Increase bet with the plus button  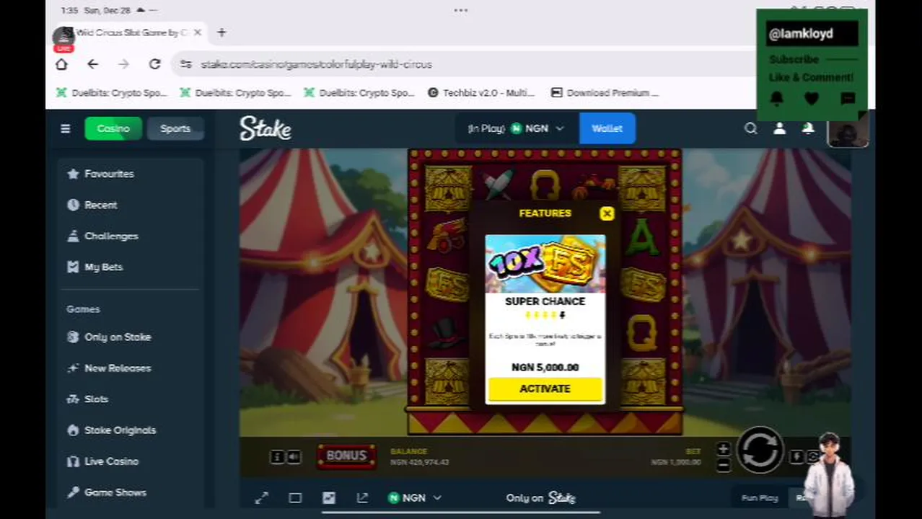point(724,449)
